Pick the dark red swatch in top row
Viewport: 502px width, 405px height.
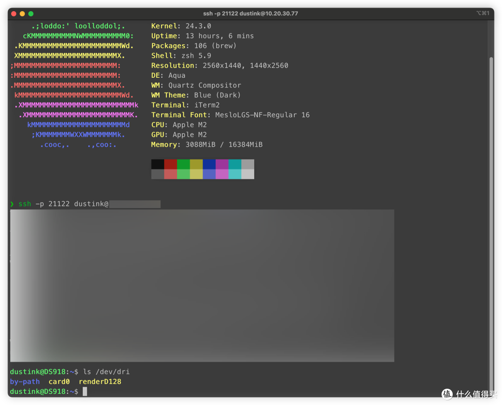(171, 164)
